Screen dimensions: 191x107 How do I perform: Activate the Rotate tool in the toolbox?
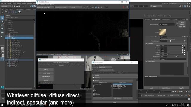2,32
